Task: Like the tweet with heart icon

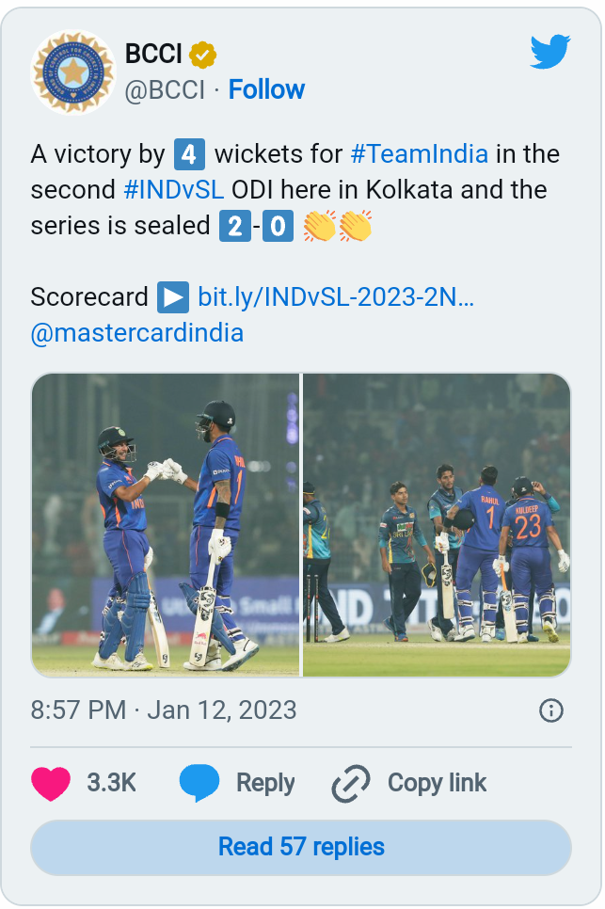Action: click(x=51, y=783)
